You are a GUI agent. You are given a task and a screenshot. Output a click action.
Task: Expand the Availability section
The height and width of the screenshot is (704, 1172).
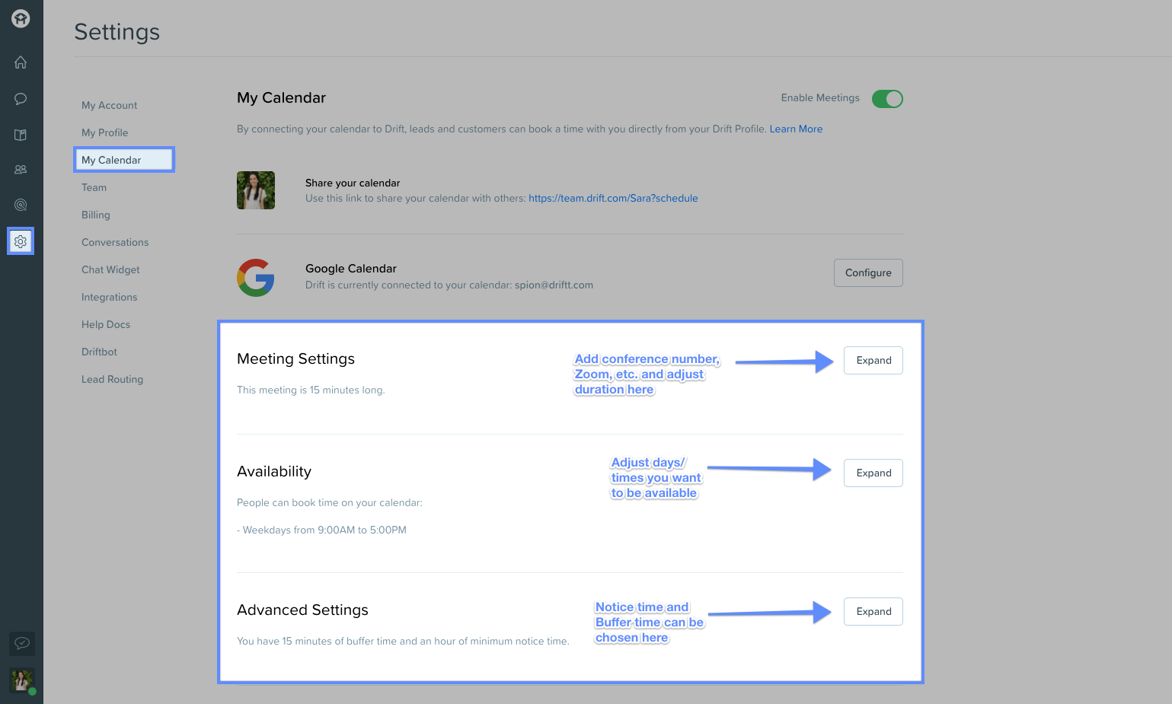coord(873,473)
